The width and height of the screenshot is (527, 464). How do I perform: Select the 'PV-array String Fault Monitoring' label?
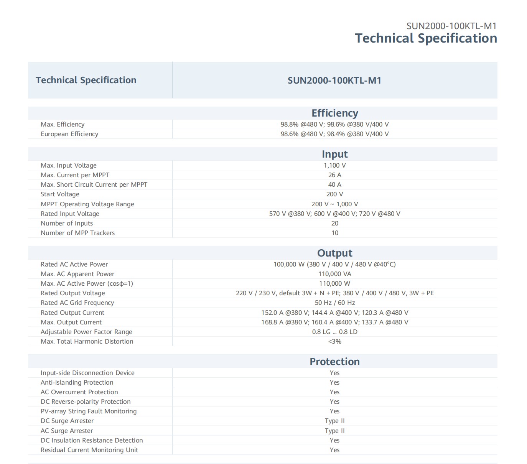point(89,411)
